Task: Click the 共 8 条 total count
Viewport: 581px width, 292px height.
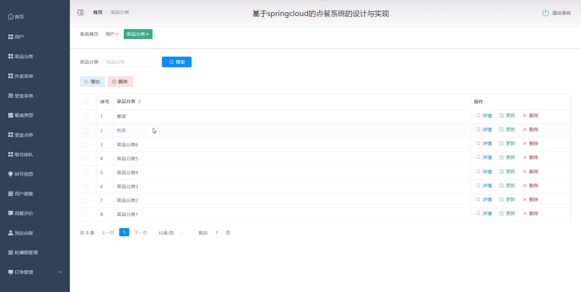Action: click(x=87, y=233)
